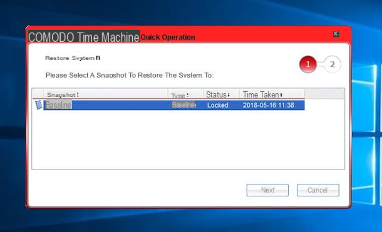Click the step 1 wizard indicator
This screenshot has height=232, width=382.
point(308,64)
